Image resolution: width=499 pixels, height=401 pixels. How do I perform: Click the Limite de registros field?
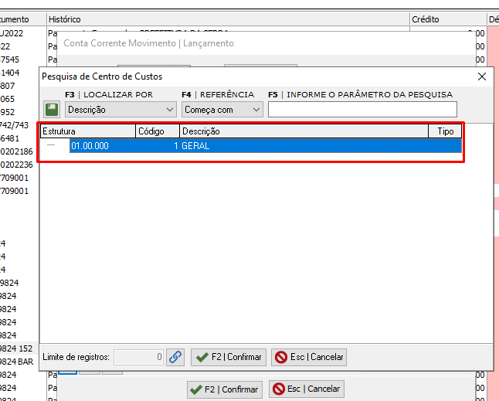point(138,357)
